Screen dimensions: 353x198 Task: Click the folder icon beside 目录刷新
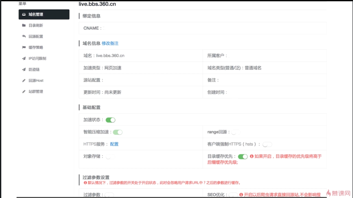[24, 25]
